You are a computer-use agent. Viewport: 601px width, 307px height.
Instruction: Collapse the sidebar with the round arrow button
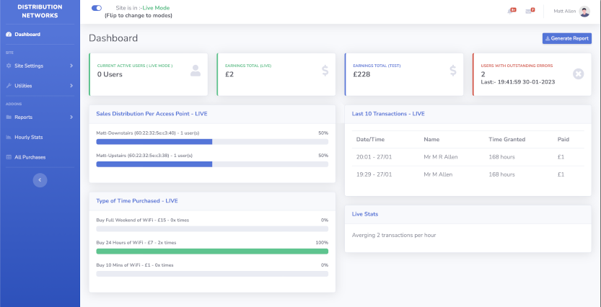(40, 179)
